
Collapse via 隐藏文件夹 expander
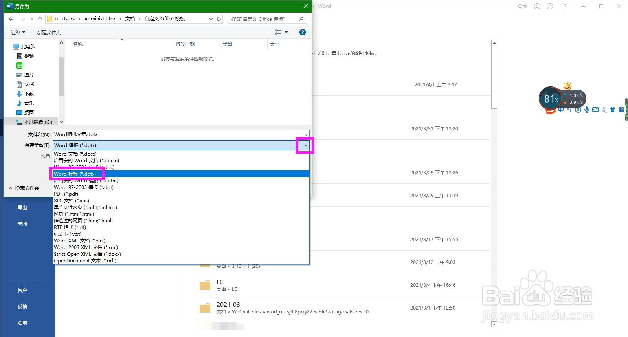click(x=24, y=188)
